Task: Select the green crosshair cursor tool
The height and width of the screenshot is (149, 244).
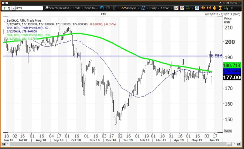Action: click(188, 8)
